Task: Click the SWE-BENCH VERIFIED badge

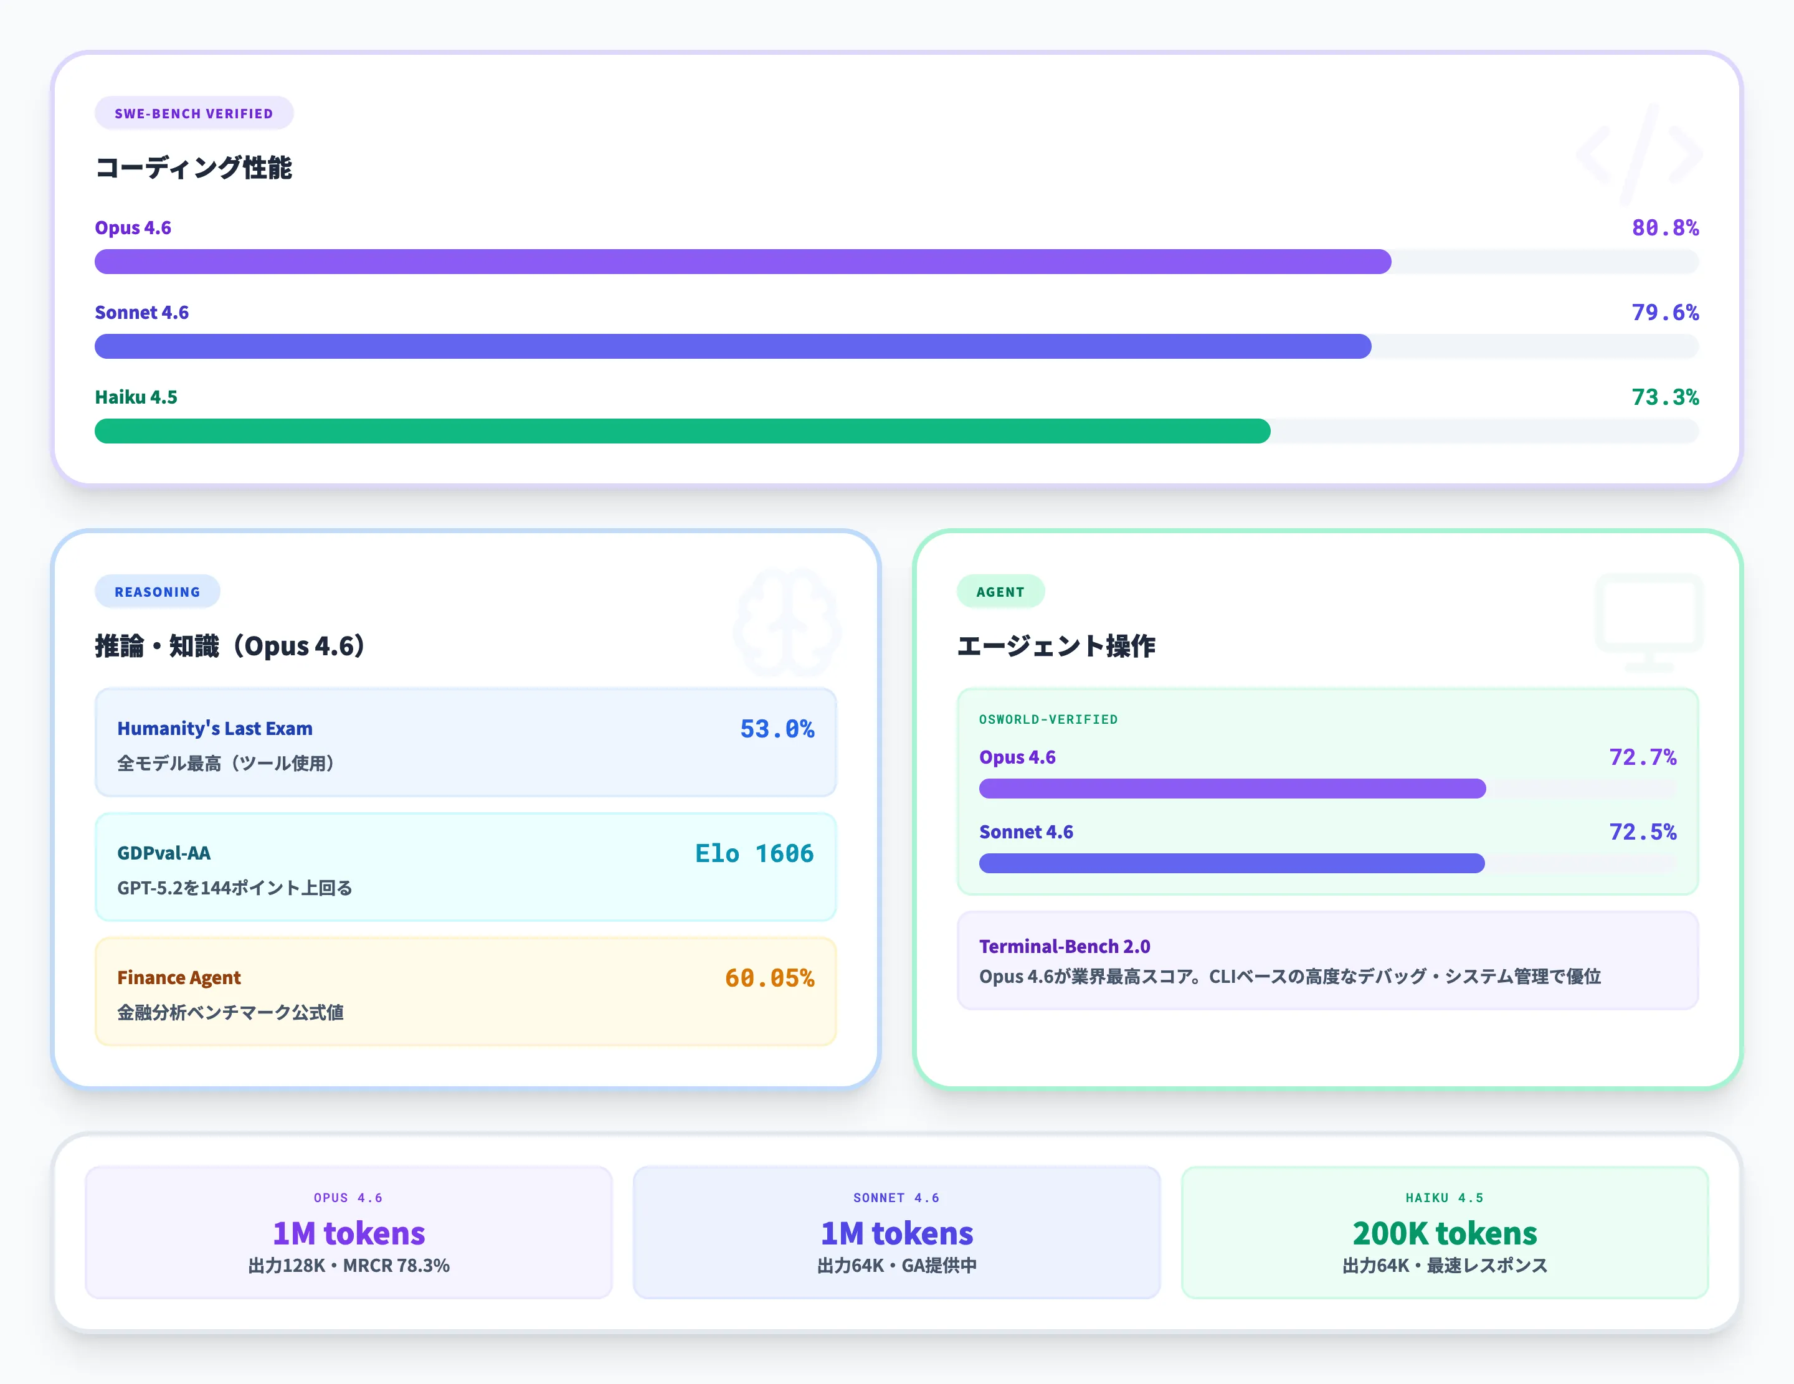Action: point(194,113)
